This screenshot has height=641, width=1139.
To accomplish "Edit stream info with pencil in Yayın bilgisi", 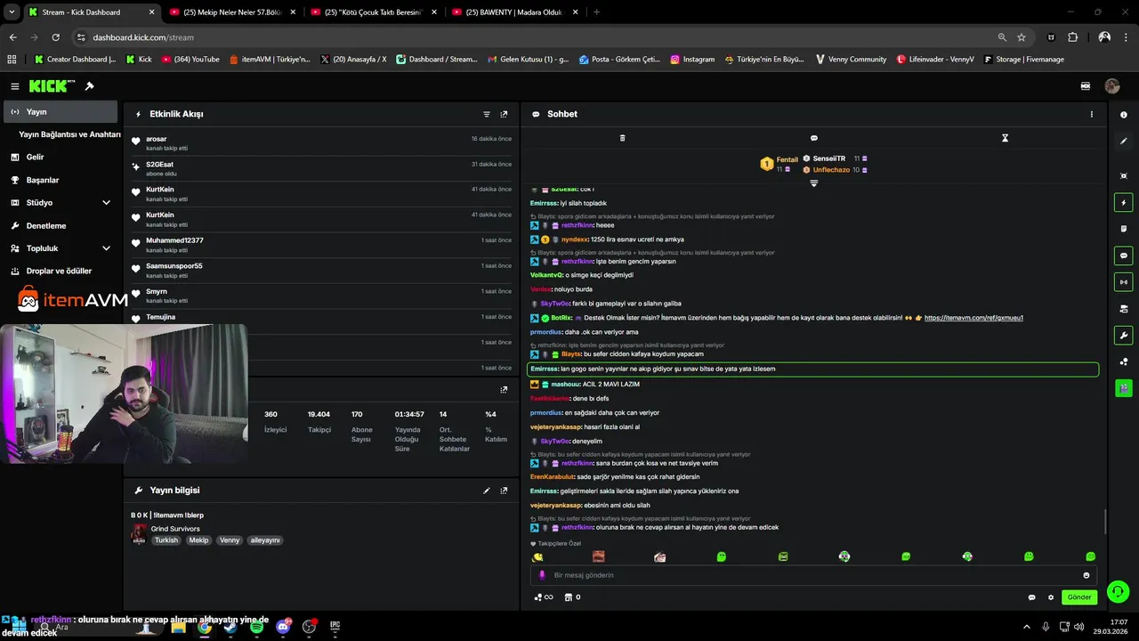I will [x=487, y=491].
